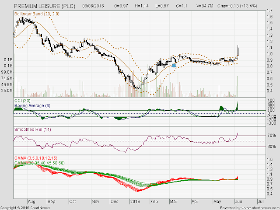Select the date 06/06/2016 in the header
The width and height of the screenshot is (280, 210).
[93, 6]
